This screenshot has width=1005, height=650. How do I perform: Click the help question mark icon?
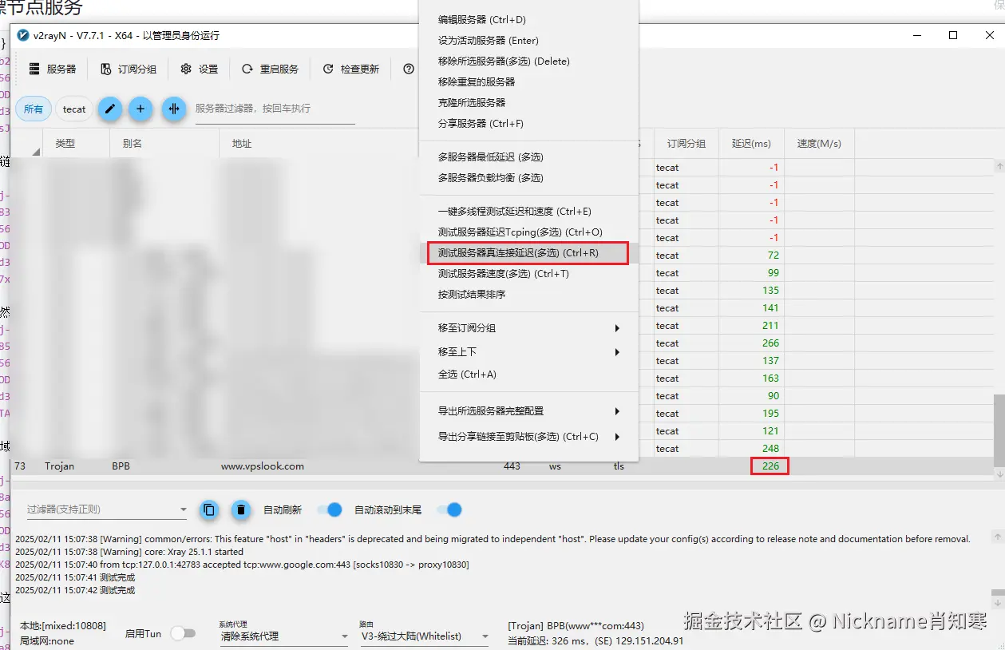tap(409, 69)
